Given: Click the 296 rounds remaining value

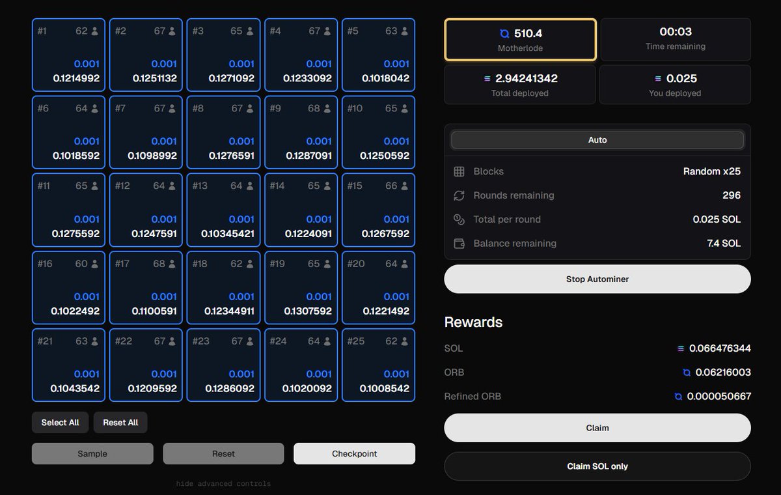Looking at the screenshot, I should pyautogui.click(x=732, y=195).
